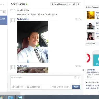Enable Press Enter to send checkbox
The image size is (99, 99).
click(69, 87)
